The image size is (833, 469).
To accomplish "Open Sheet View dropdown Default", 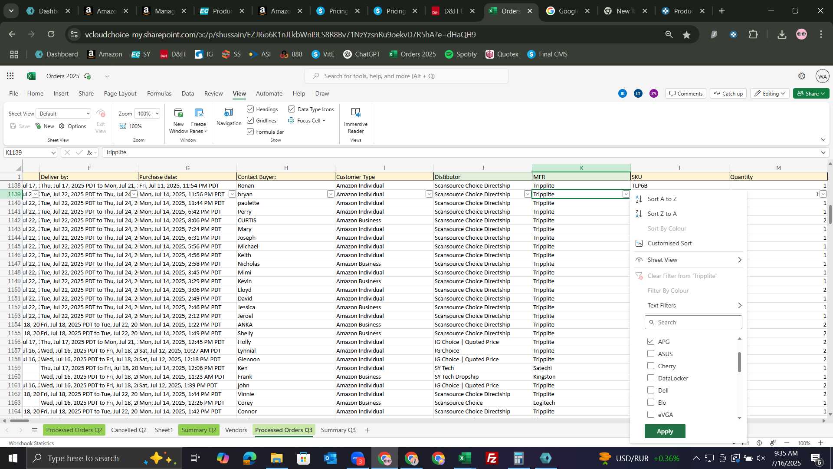I will [x=64, y=113].
